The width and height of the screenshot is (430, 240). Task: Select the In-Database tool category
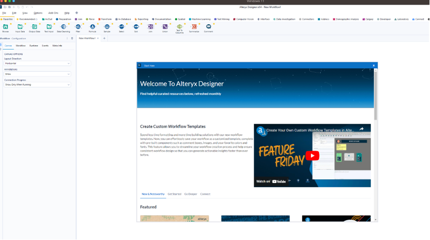point(123,19)
